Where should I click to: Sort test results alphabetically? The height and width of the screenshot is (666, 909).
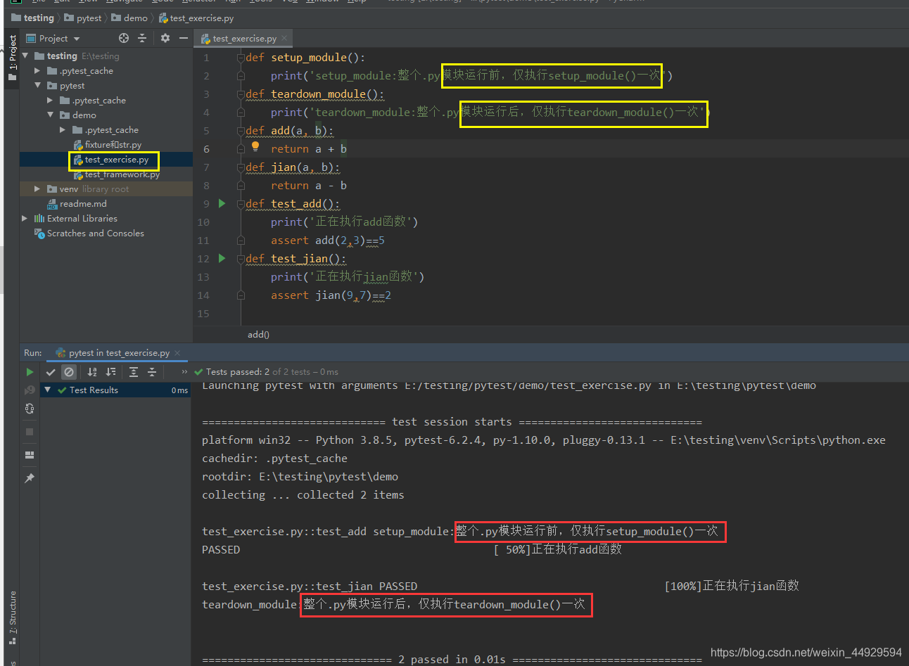click(x=92, y=372)
